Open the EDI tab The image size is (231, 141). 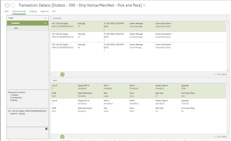click(x=54, y=11)
